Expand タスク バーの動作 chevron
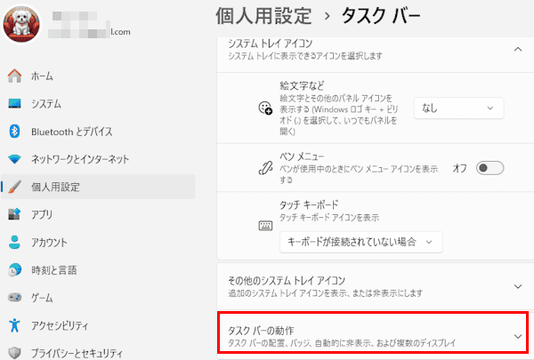Screen dimensions: 534x360 518,336
